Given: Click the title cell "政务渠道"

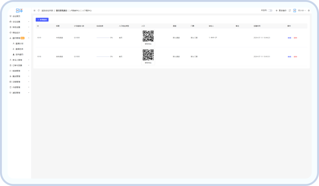Looking at the screenshot, I should click(x=59, y=57).
